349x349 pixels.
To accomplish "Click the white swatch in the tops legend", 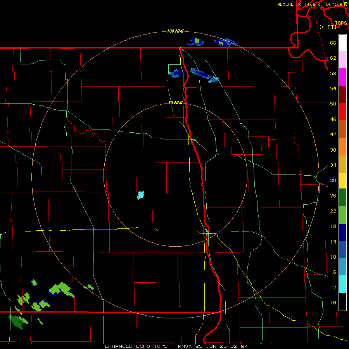I will click(x=342, y=43).
